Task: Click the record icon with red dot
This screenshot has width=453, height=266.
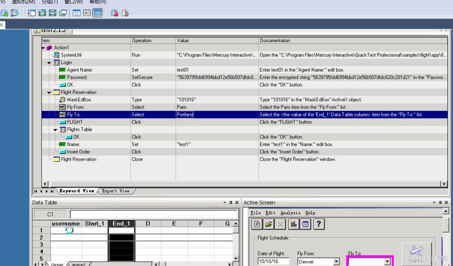Action: [115, 13]
